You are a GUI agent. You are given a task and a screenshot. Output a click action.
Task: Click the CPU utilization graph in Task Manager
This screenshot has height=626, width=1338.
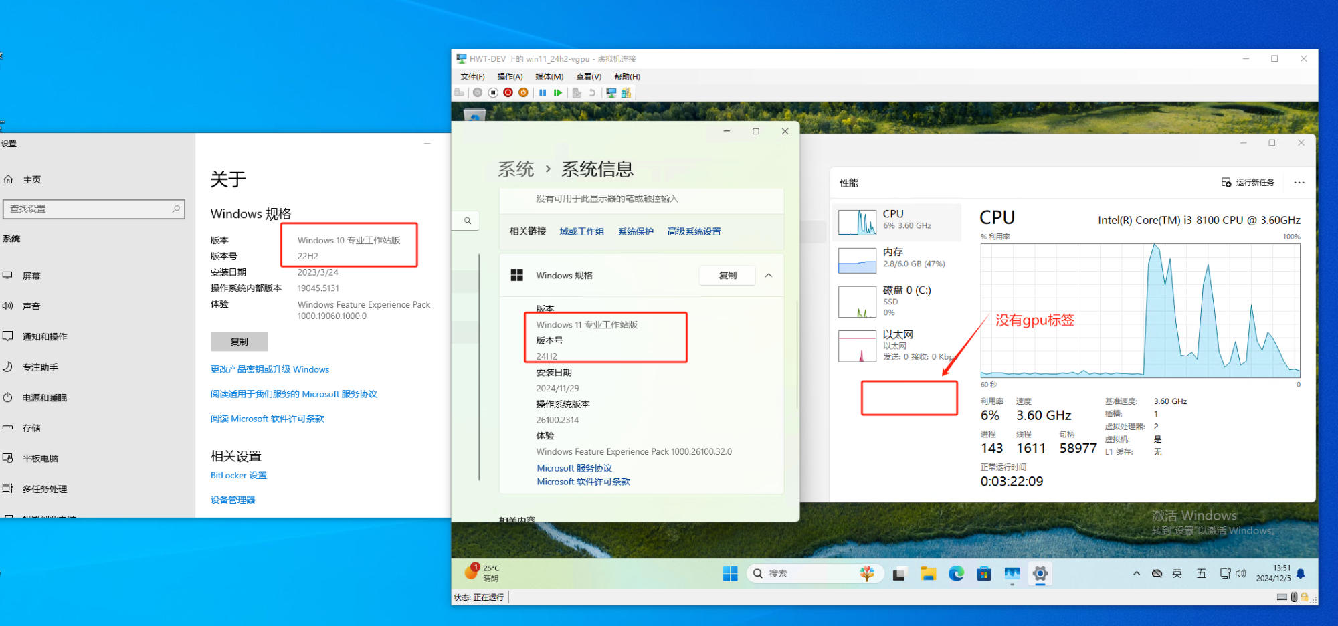click(1140, 310)
